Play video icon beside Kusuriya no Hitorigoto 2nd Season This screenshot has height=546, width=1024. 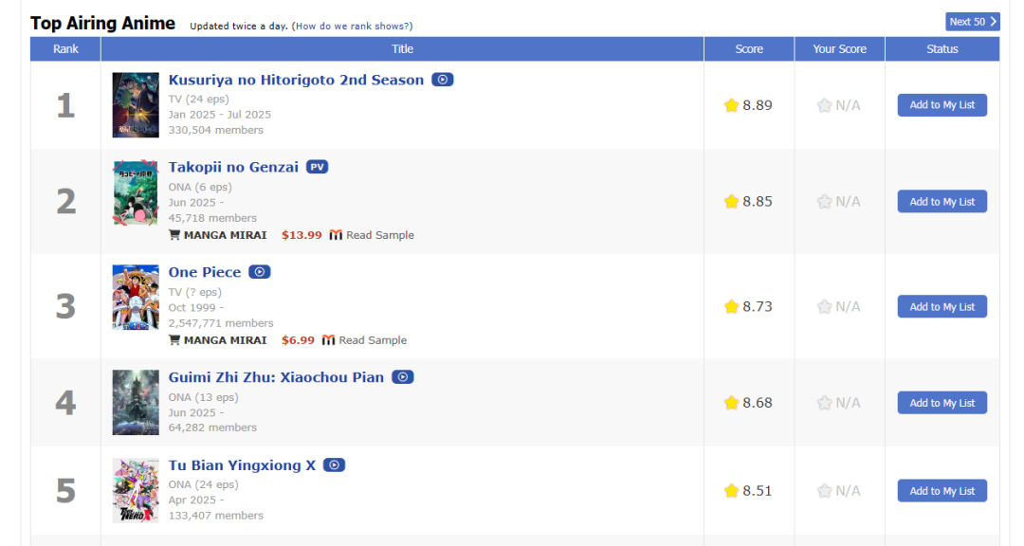tap(442, 80)
